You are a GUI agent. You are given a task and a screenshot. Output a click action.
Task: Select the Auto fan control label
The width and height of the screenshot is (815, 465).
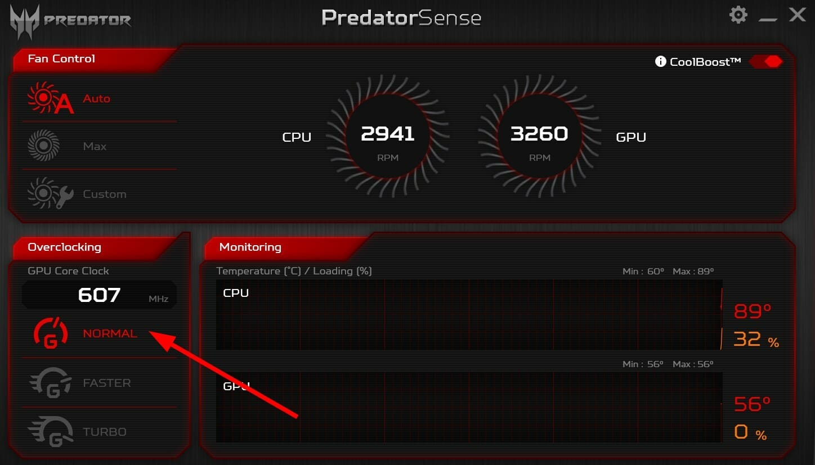tap(96, 98)
